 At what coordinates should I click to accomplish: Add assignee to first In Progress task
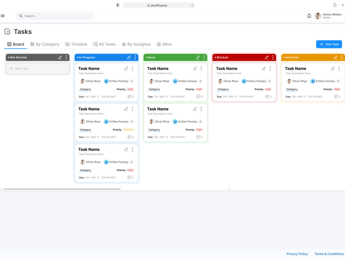click(131, 81)
